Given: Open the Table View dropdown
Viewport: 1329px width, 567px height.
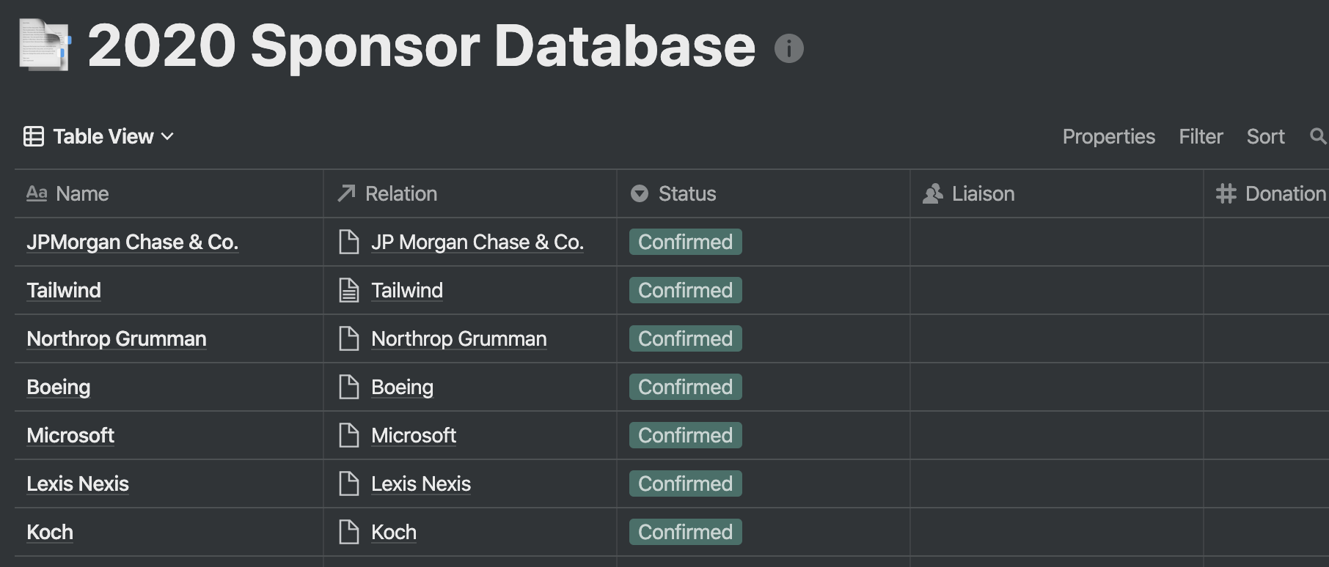Looking at the screenshot, I should (x=99, y=137).
